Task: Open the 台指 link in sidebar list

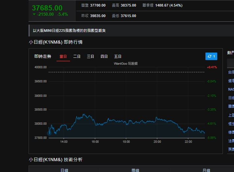Action: (x=231, y=72)
